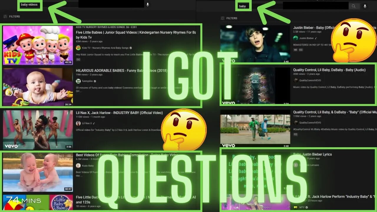The width and height of the screenshot is (377, 212).
Task: Open the 'Five Little Ducks' video title
Action: (x=136, y=200)
